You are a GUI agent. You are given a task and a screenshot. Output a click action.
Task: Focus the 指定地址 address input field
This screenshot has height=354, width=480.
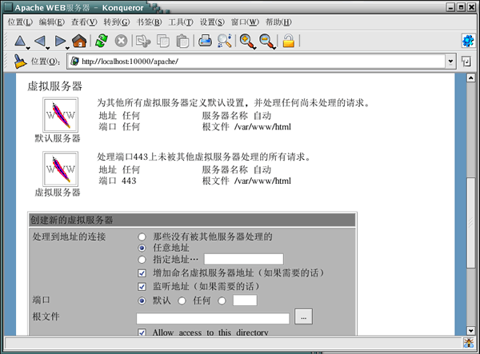pyautogui.click(x=244, y=259)
